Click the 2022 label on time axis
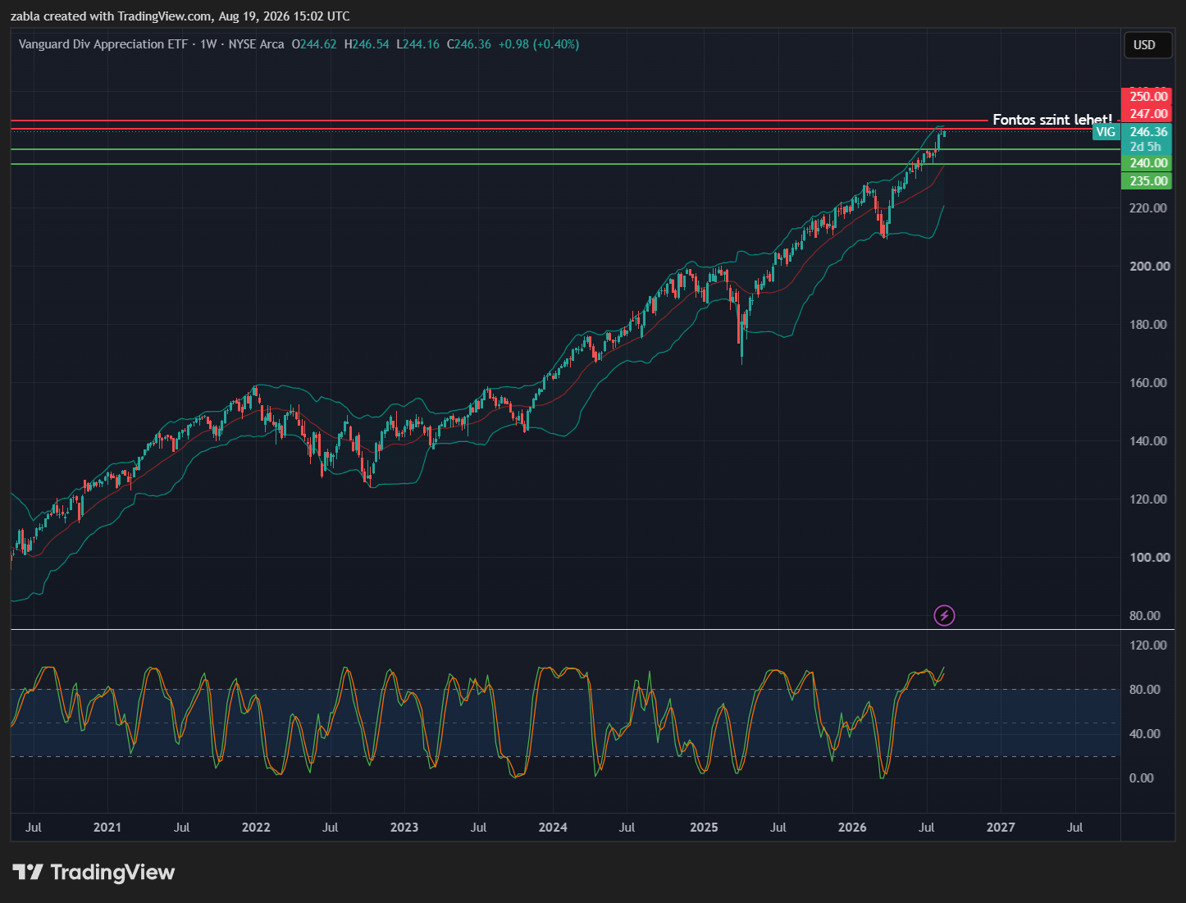 256,828
